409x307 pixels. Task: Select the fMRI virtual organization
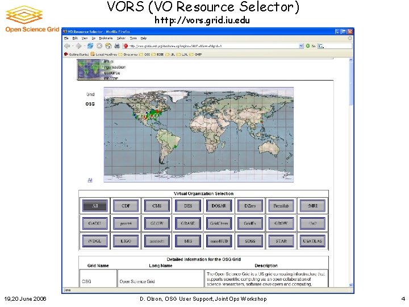(312, 206)
